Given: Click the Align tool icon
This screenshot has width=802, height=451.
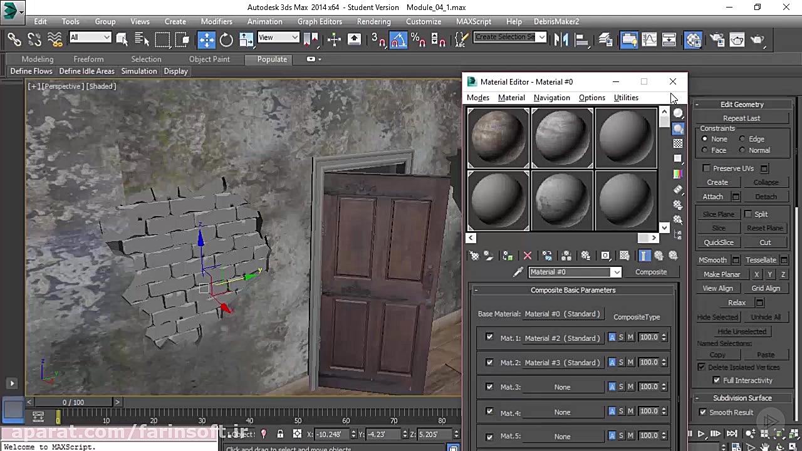Looking at the screenshot, I should pyautogui.click(x=581, y=39).
